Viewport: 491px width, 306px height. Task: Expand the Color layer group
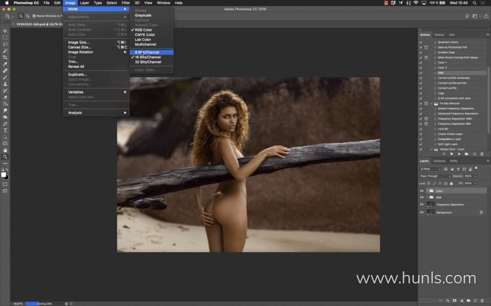click(427, 191)
